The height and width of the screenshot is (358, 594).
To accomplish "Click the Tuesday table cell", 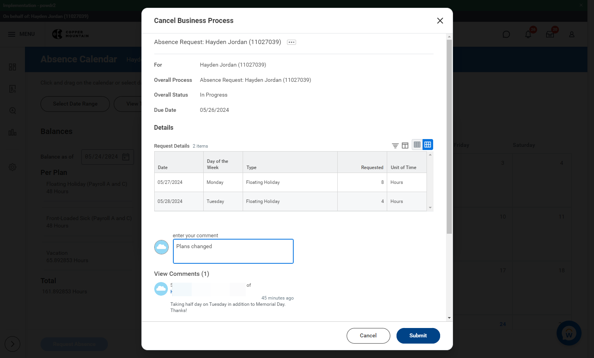I will [223, 201].
